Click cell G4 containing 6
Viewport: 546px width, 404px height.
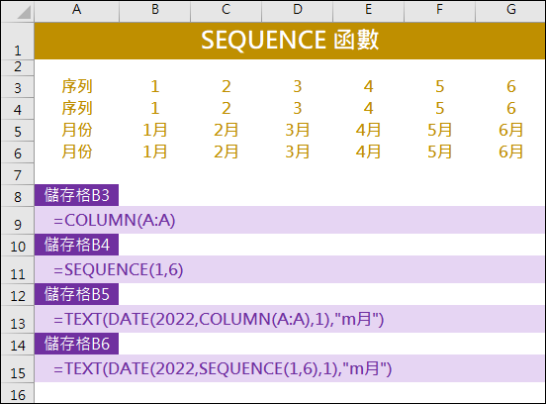pos(510,108)
